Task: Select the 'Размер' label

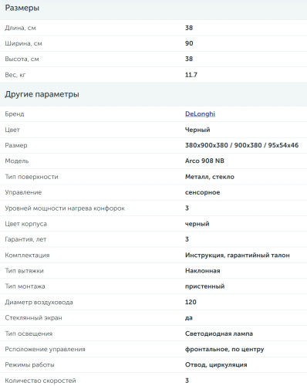Action: [16, 145]
